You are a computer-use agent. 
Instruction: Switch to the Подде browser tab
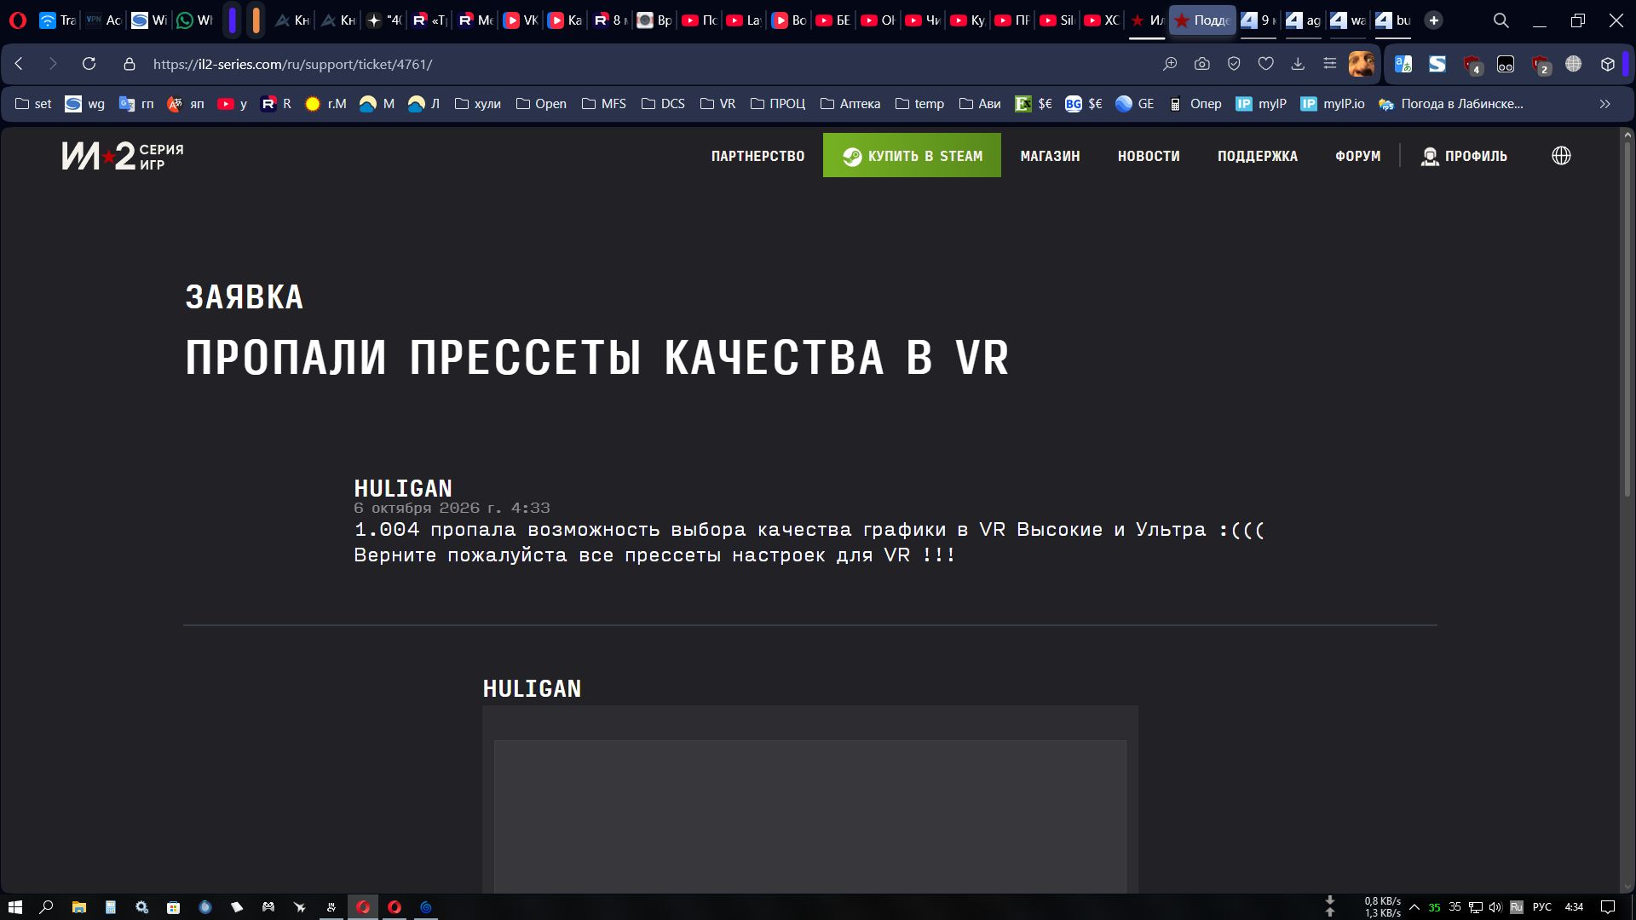coord(1202,20)
